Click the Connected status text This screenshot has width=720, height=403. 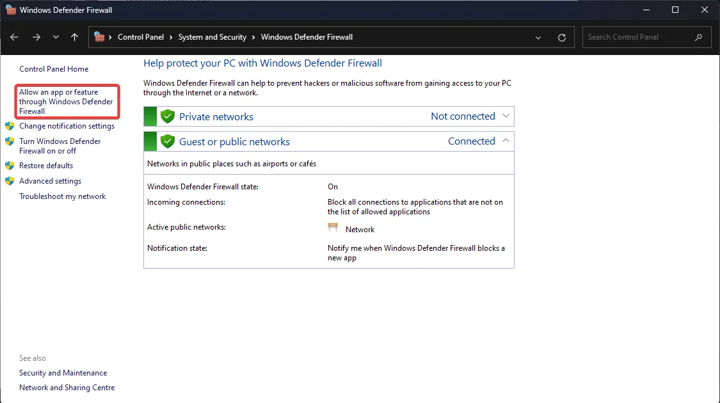472,141
